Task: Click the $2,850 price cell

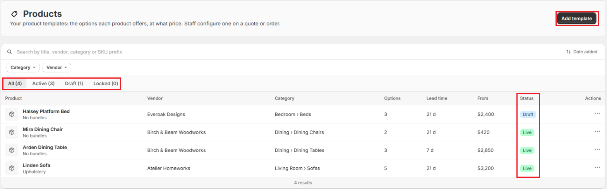Action: [486, 150]
